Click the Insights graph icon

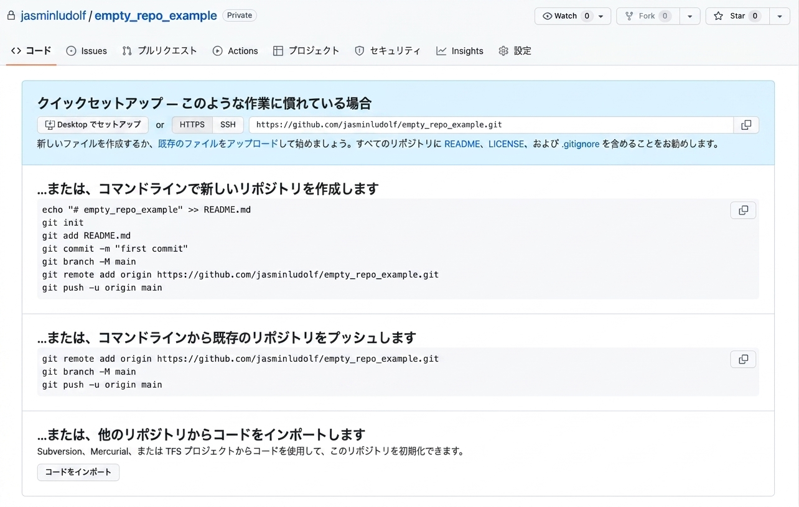coord(441,51)
